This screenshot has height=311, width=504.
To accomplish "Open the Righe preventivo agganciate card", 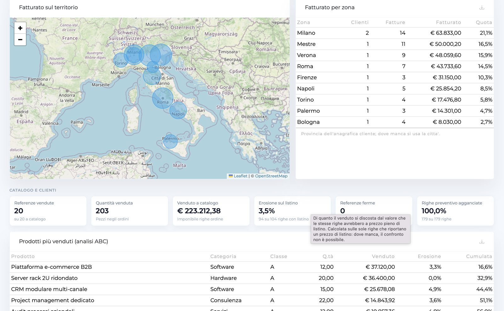I will coord(455,211).
